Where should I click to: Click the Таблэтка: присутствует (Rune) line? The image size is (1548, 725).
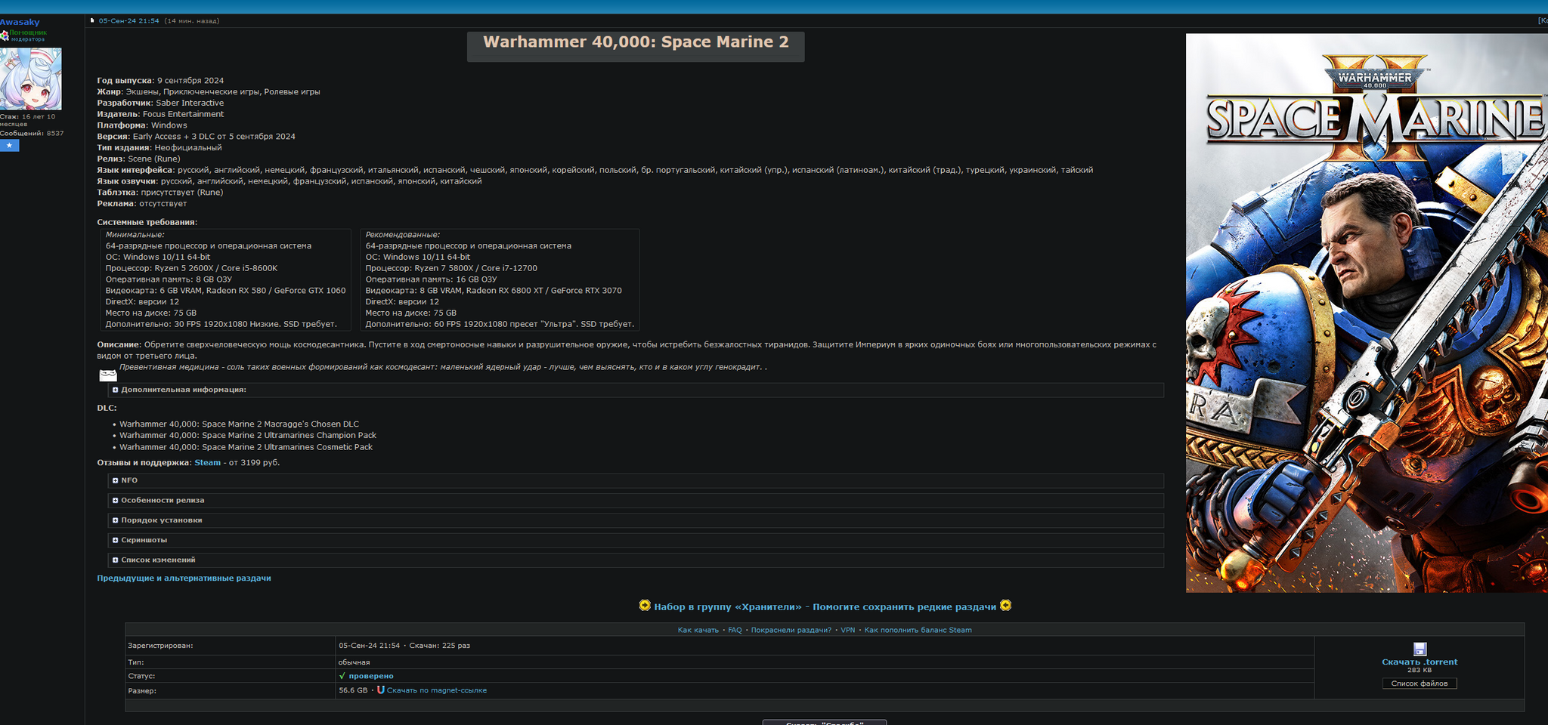(x=159, y=193)
